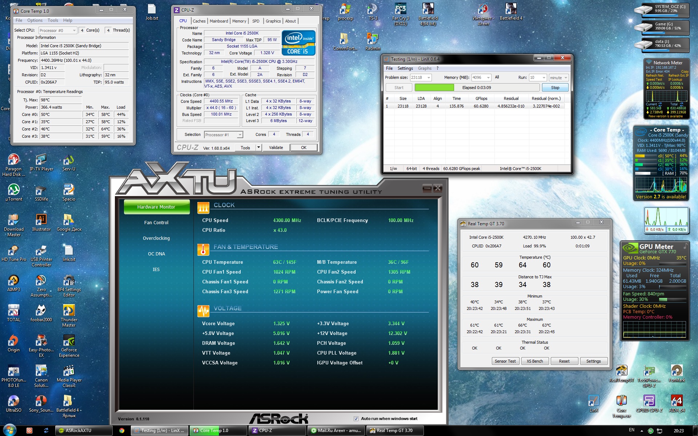Launch the Battlefield 4 desktop icon
Viewport: 698px width, 436px height.
[510, 10]
